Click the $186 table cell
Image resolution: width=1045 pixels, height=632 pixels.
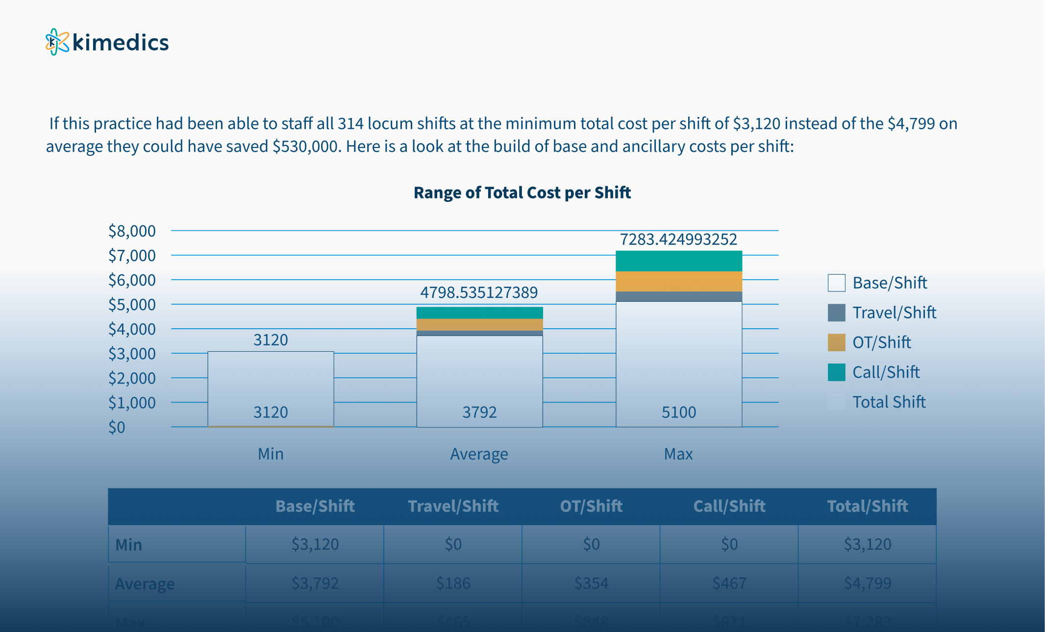[x=453, y=583]
